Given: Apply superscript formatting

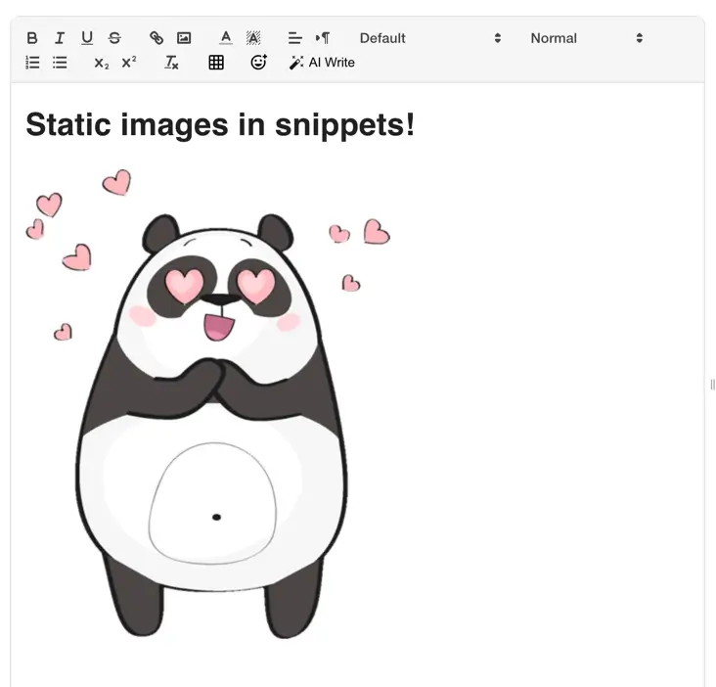Looking at the screenshot, I should tap(129, 63).
